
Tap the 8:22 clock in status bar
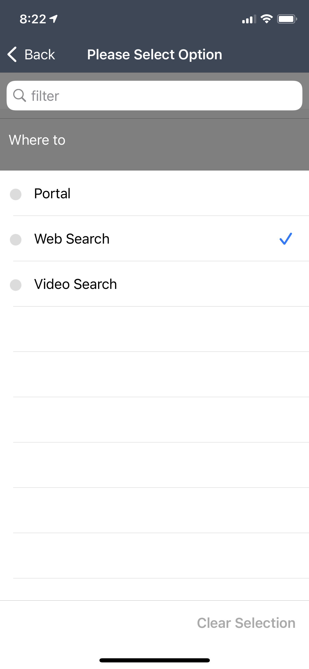point(33,19)
